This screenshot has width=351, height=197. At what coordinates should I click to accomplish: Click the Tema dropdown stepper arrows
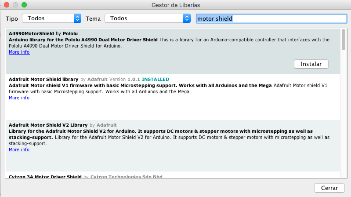pos(187,18)
